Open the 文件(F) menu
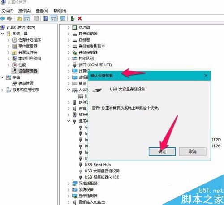Viewport: 224px width, 205px height. click(8, 11)
